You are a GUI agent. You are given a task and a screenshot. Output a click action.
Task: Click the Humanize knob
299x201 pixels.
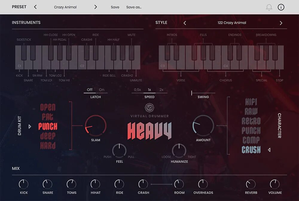point(179,151)
